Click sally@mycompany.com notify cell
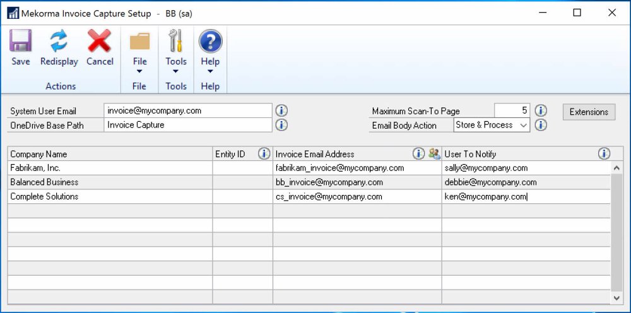 [526, 168]
